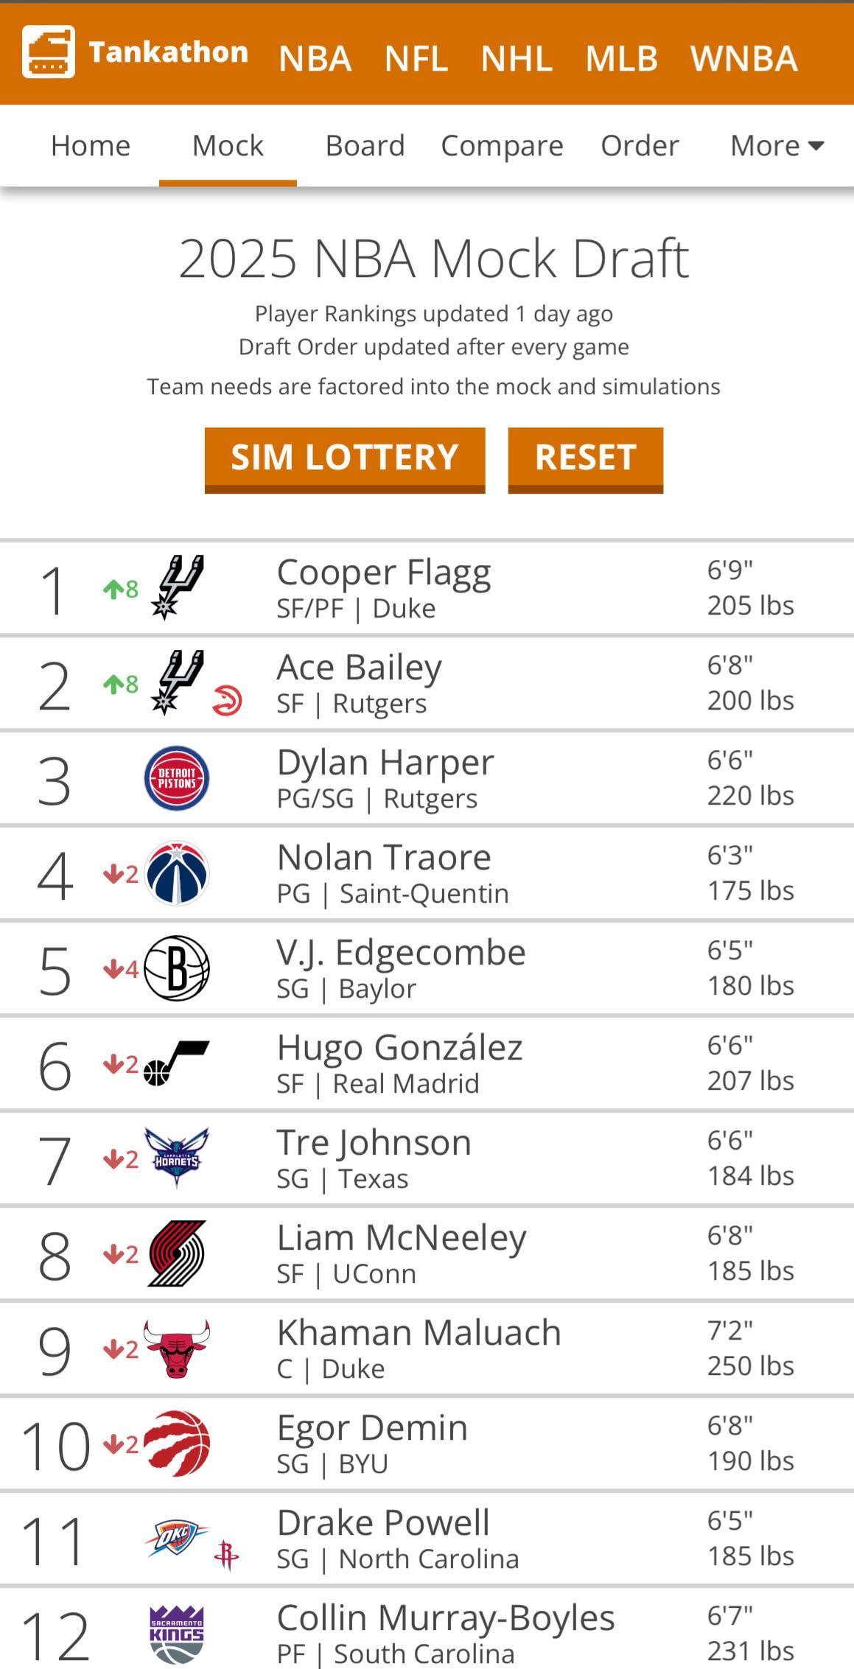Image resolution: width=854 pixels, height=1669 pixels.
Task: Open Cooper Flagg's player profile
Action: (384, 573)
